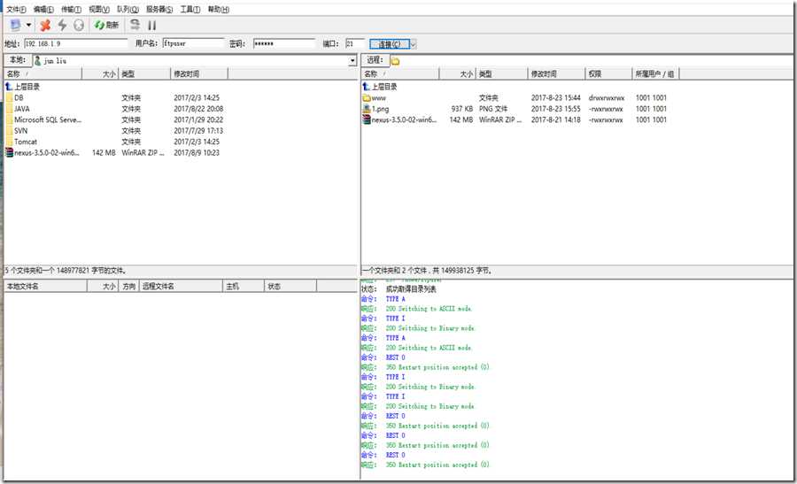Click the 连接(C) connect button
797x484 pixels.
point(390,44)
